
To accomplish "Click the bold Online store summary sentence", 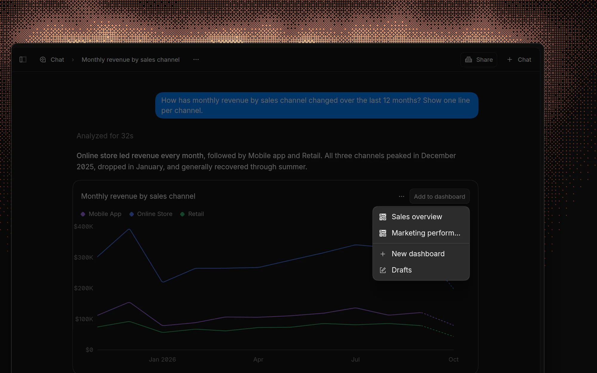I will (x=140, y=156).
